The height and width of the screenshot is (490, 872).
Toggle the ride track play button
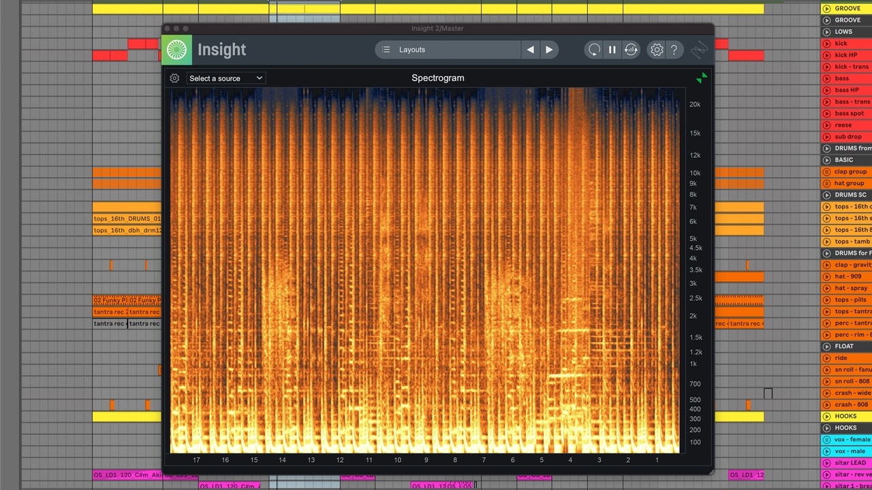coord(826,358)
